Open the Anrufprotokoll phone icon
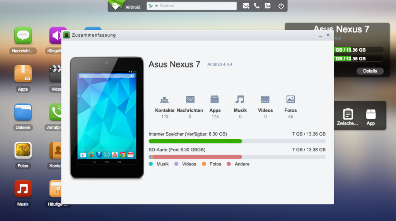 (55, 112)
